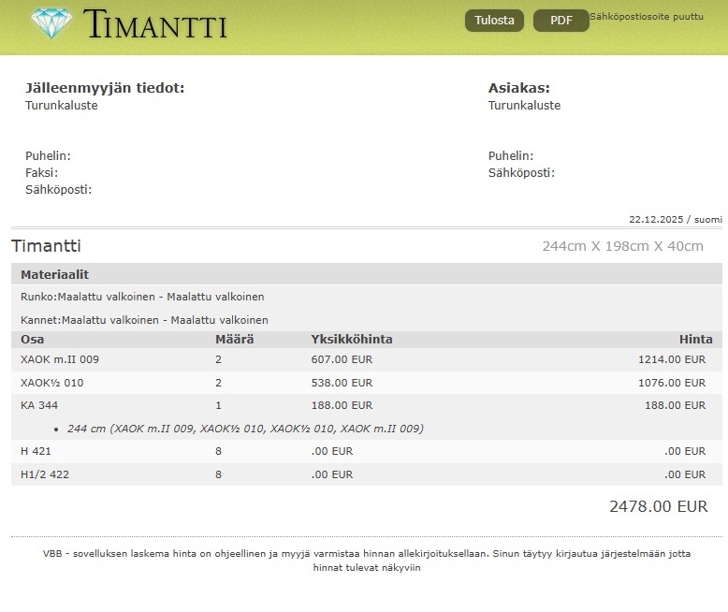
Task: Click the VBB disclaimer text at bottom
Action: [366, 560]
